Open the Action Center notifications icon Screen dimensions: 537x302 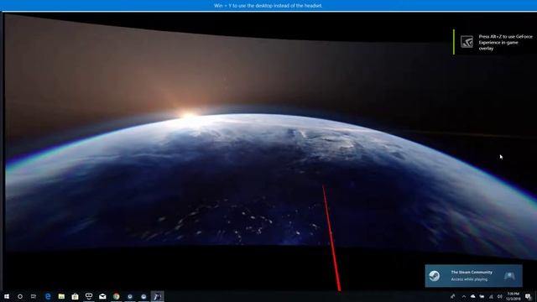click(528, 296)
